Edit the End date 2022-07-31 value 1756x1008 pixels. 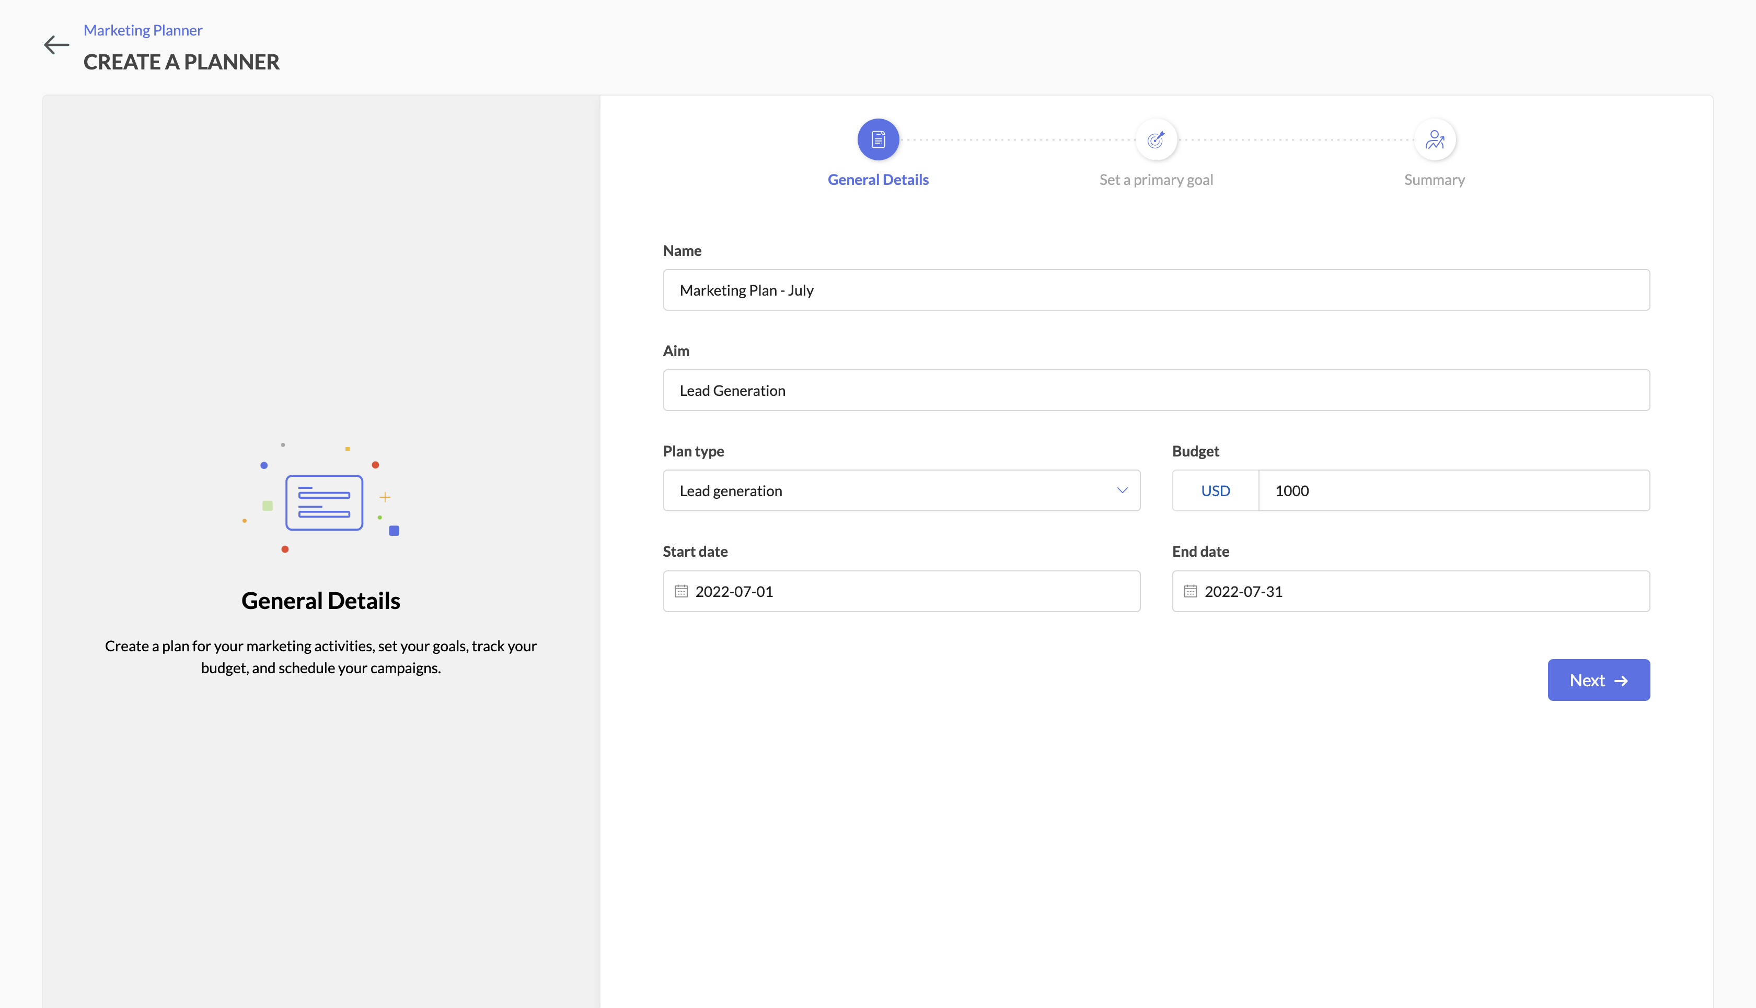[x=1243, y=591]
